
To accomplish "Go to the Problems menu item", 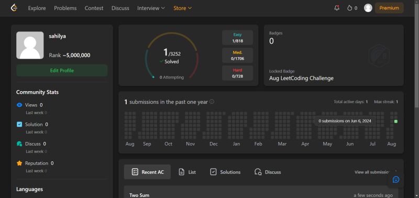I will pyautogui.click(x=65, y=8).
